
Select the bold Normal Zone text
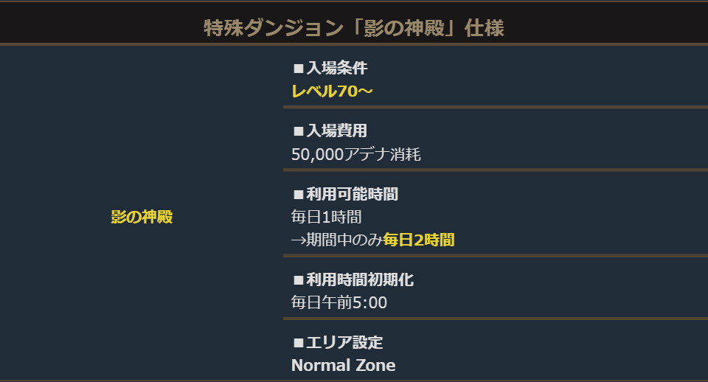coord(343,365)
